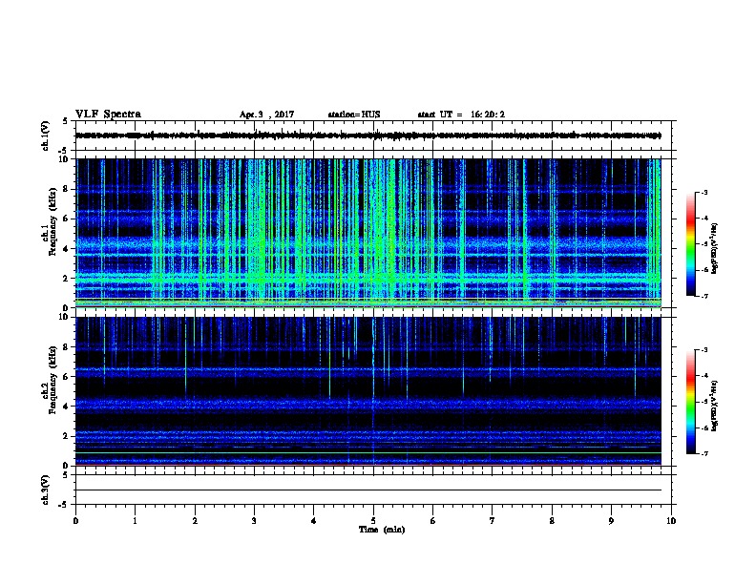The width and height of the screenshot is (756, 584).
Task: Click the '-3' value on ch.1 colorbar
Action: click(x=703, y=193)
